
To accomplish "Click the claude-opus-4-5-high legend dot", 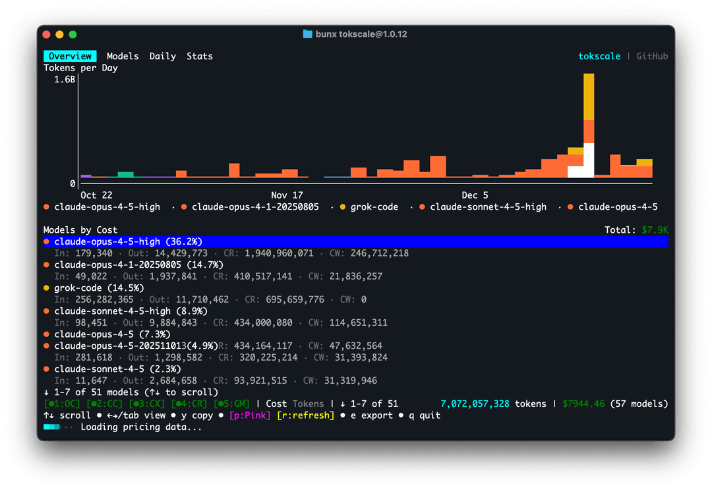I will [46, 207].
